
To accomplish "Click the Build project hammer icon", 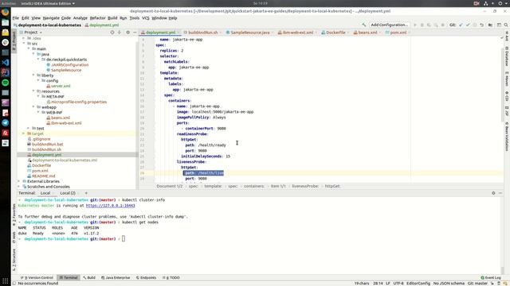I will [364, 25].
